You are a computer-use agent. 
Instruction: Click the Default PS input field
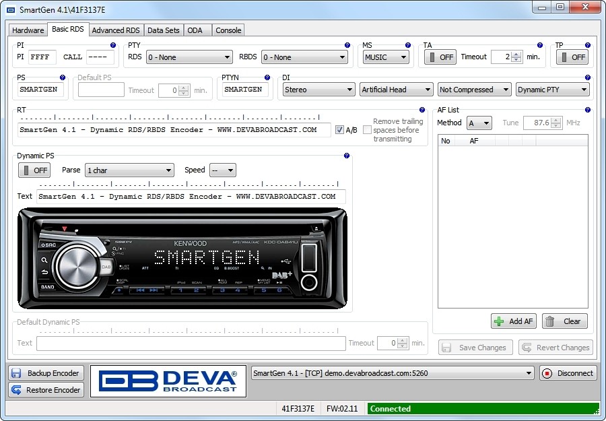[101, 90]
